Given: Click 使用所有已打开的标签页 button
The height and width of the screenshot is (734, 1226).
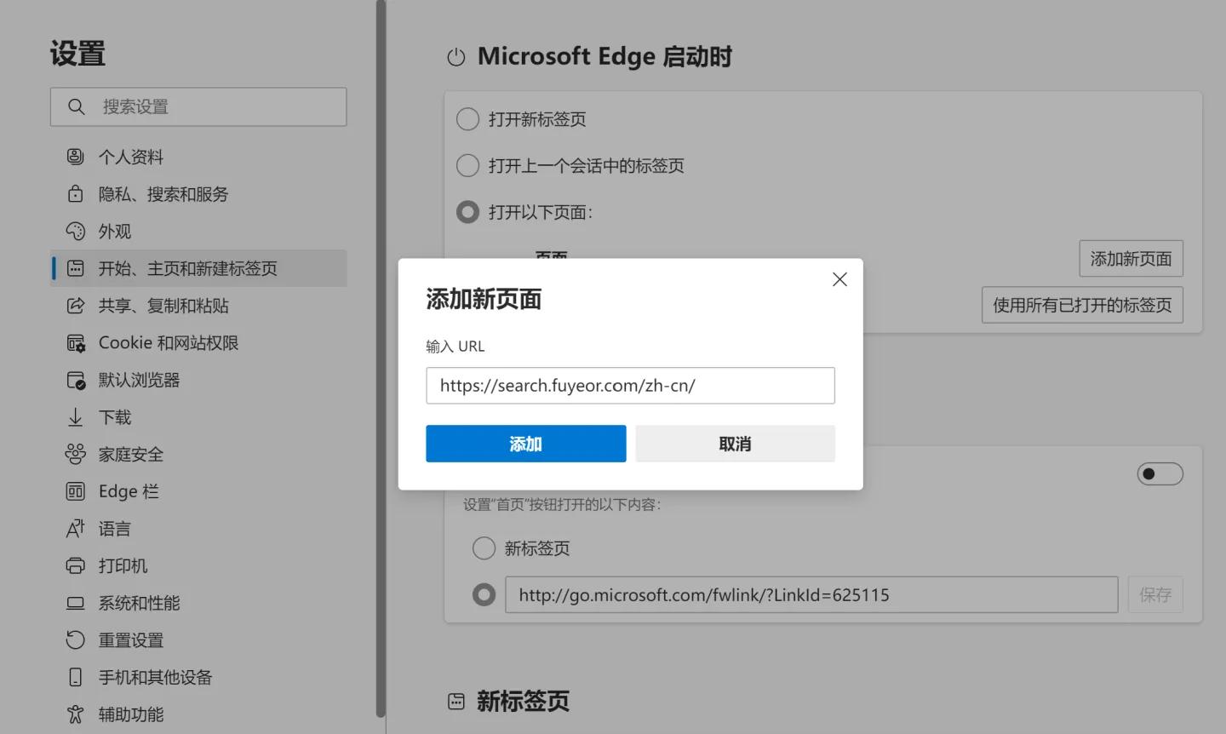Looking at the screenshot, I should (x=1081, y=305).
